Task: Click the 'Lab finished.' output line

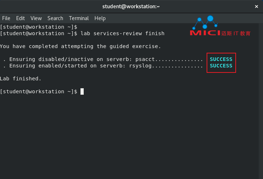Action: click(x=20, y=79)
